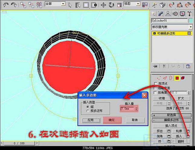The image size is (195, 150).
Task: Click the Undo arrow in the toolbar
Action: tap(5, 5)
